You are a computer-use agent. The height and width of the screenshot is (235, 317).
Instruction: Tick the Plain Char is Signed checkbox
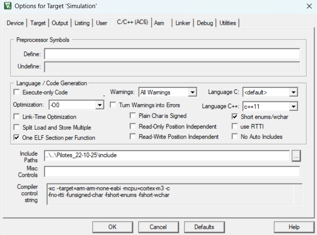click(133, 116)
